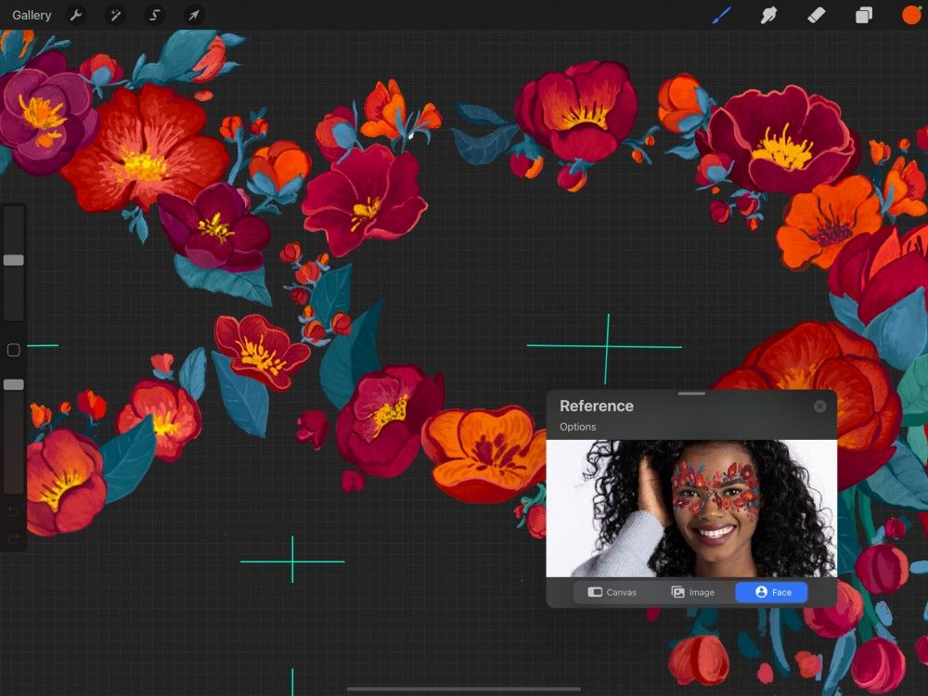Image resolution: width=928 pixels, height=696 pixels.
Task: Click the brush size slider
Action: (x=14, y=260)
